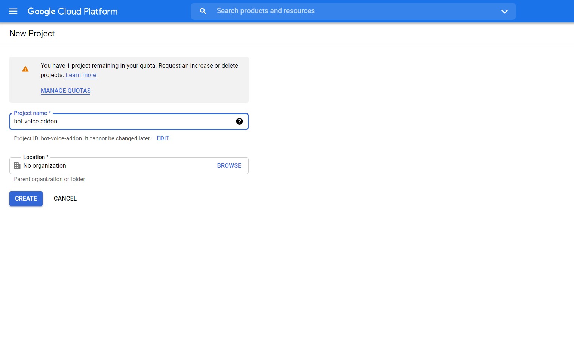
Task: Click the organization building icon
Action: pos(17,166)
